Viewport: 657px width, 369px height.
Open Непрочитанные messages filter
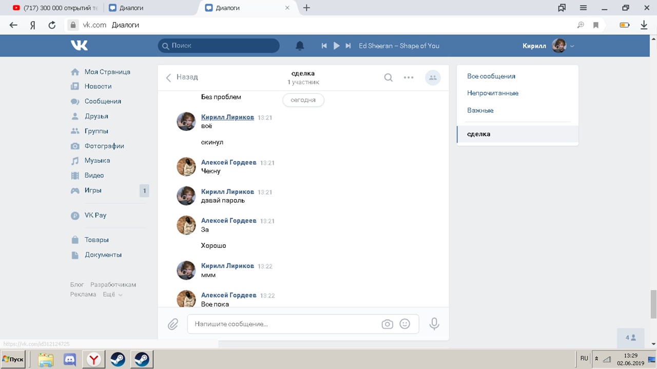(493, 93)
